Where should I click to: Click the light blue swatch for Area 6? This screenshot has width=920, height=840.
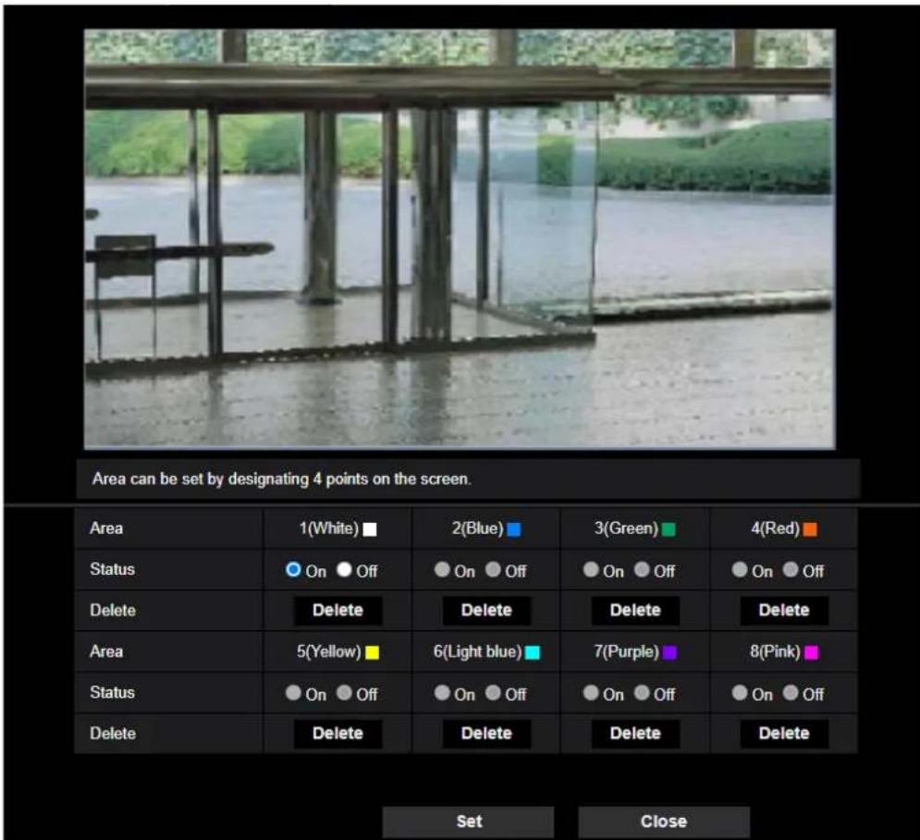click(533, 653)
